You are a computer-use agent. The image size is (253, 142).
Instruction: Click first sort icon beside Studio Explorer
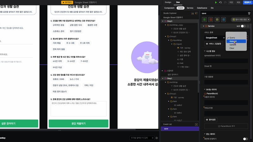click(x=193, y=13)
